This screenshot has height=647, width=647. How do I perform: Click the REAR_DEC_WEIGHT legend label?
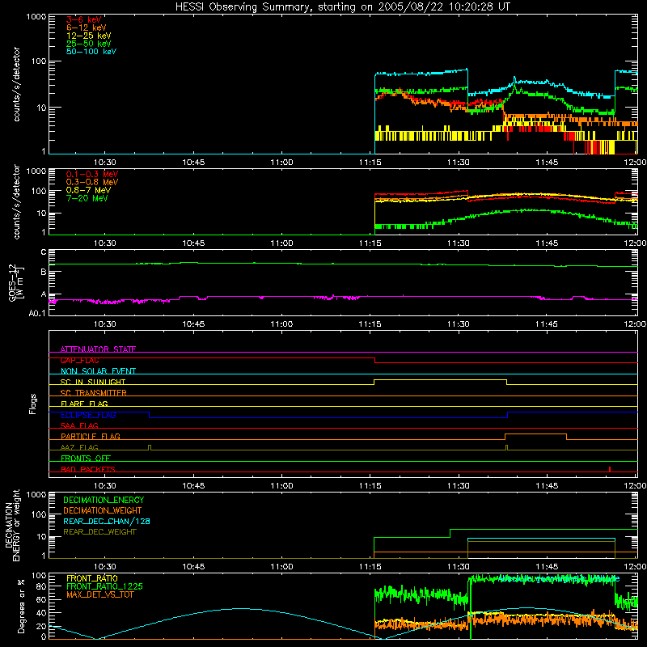[99, 532]
